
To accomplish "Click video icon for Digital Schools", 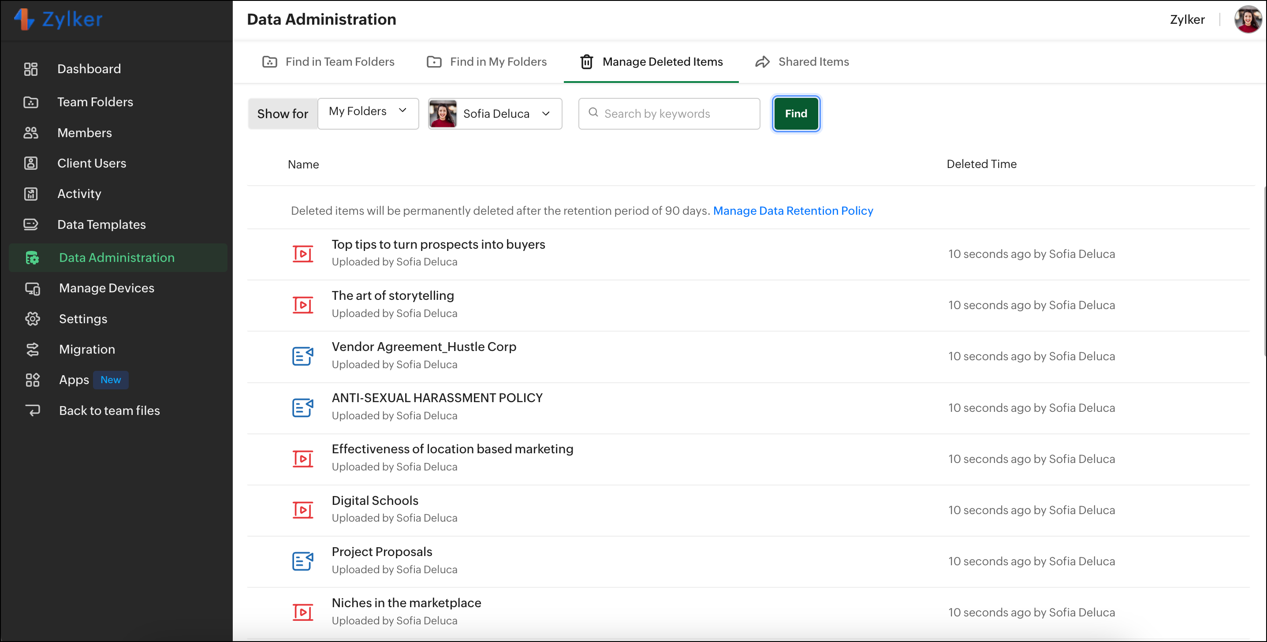I will [302, 510].
